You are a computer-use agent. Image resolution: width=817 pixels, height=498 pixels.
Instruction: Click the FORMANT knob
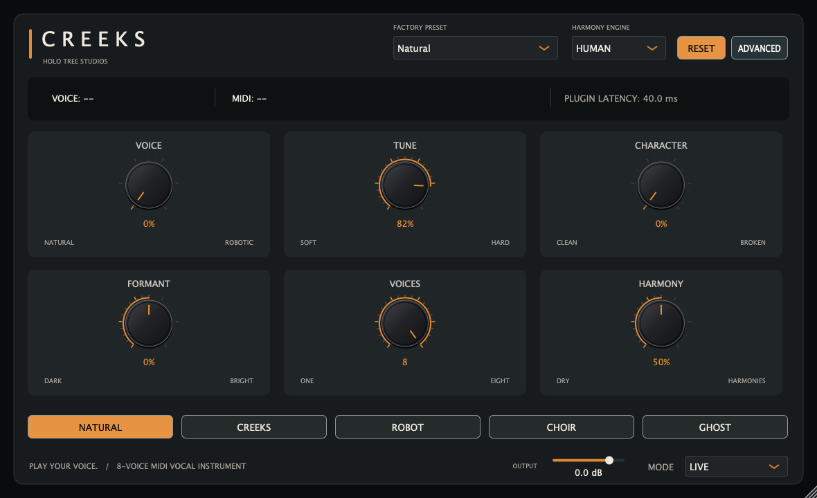[x=148, y=323]
